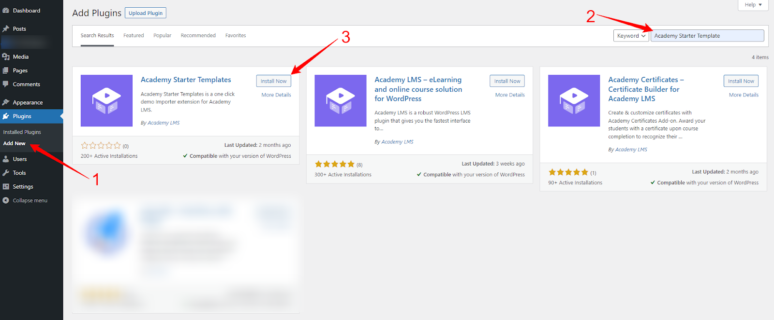Image resolution: width=774 pixels, height=320 pixels.
Task: Switch to the Popular tab
Action: coord(163,36)
